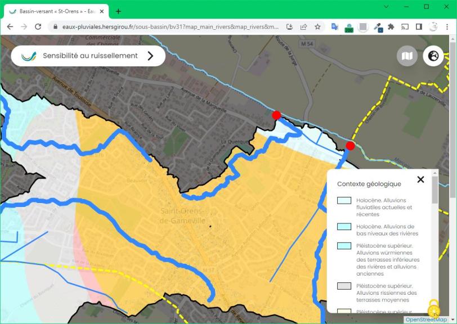Open the OpenStreetMap attribution link
The width and height of the screenshot is (457, 324).
[x=426, y=319]
